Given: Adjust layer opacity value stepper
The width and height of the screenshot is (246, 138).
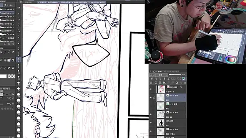Looking at the screenshot, I should point(186,75).
